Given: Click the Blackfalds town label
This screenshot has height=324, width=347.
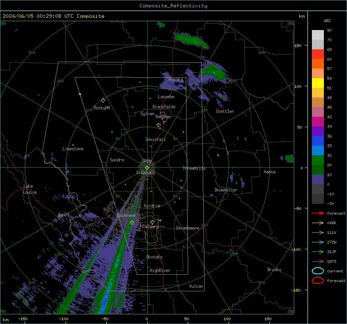Looking at the screenshot, I should tap(164, 107).
